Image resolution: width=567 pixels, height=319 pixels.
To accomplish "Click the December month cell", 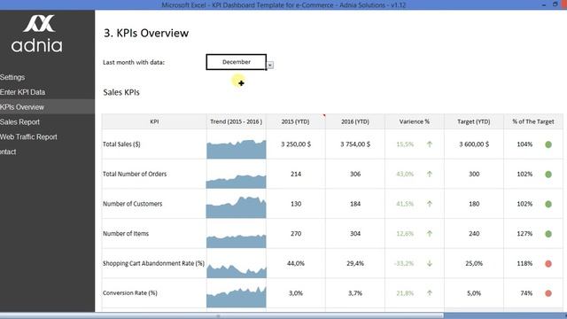I will pyautogui.click(x=237, y=62).
